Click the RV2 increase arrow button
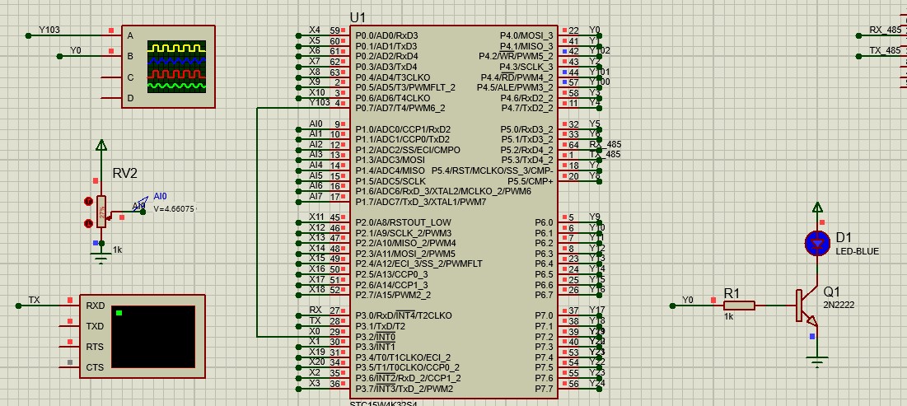 (x=88, y=201)
